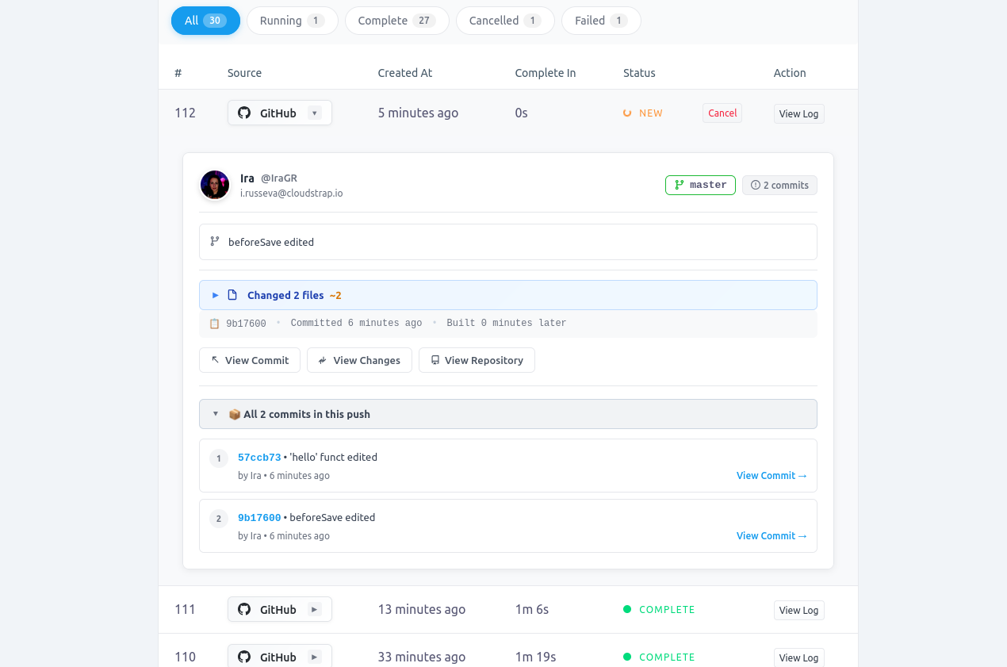Click the branch icon beside beforeSave edited
The width and height of the screenshot is (1007, 667).
215,241
